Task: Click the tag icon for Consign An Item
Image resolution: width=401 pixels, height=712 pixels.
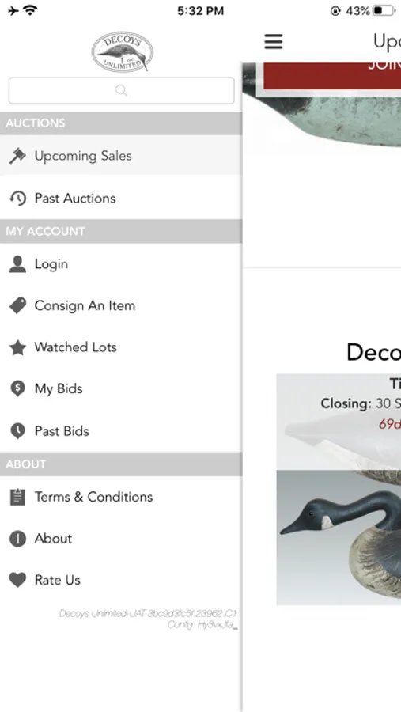Action: (17, 305)
